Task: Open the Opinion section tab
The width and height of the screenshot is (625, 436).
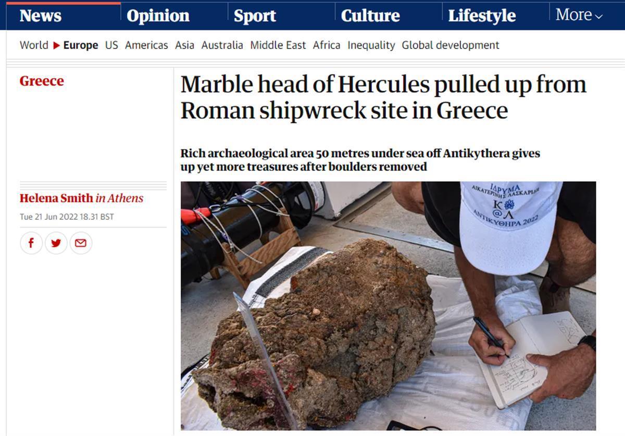Action: 158,16
